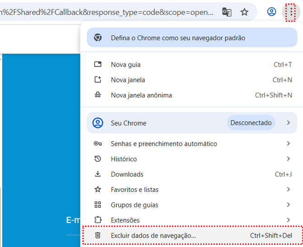The image size is (303, 247).
Task: Click the trash icon for Excluir dados
Action: [x=98, y=235]
